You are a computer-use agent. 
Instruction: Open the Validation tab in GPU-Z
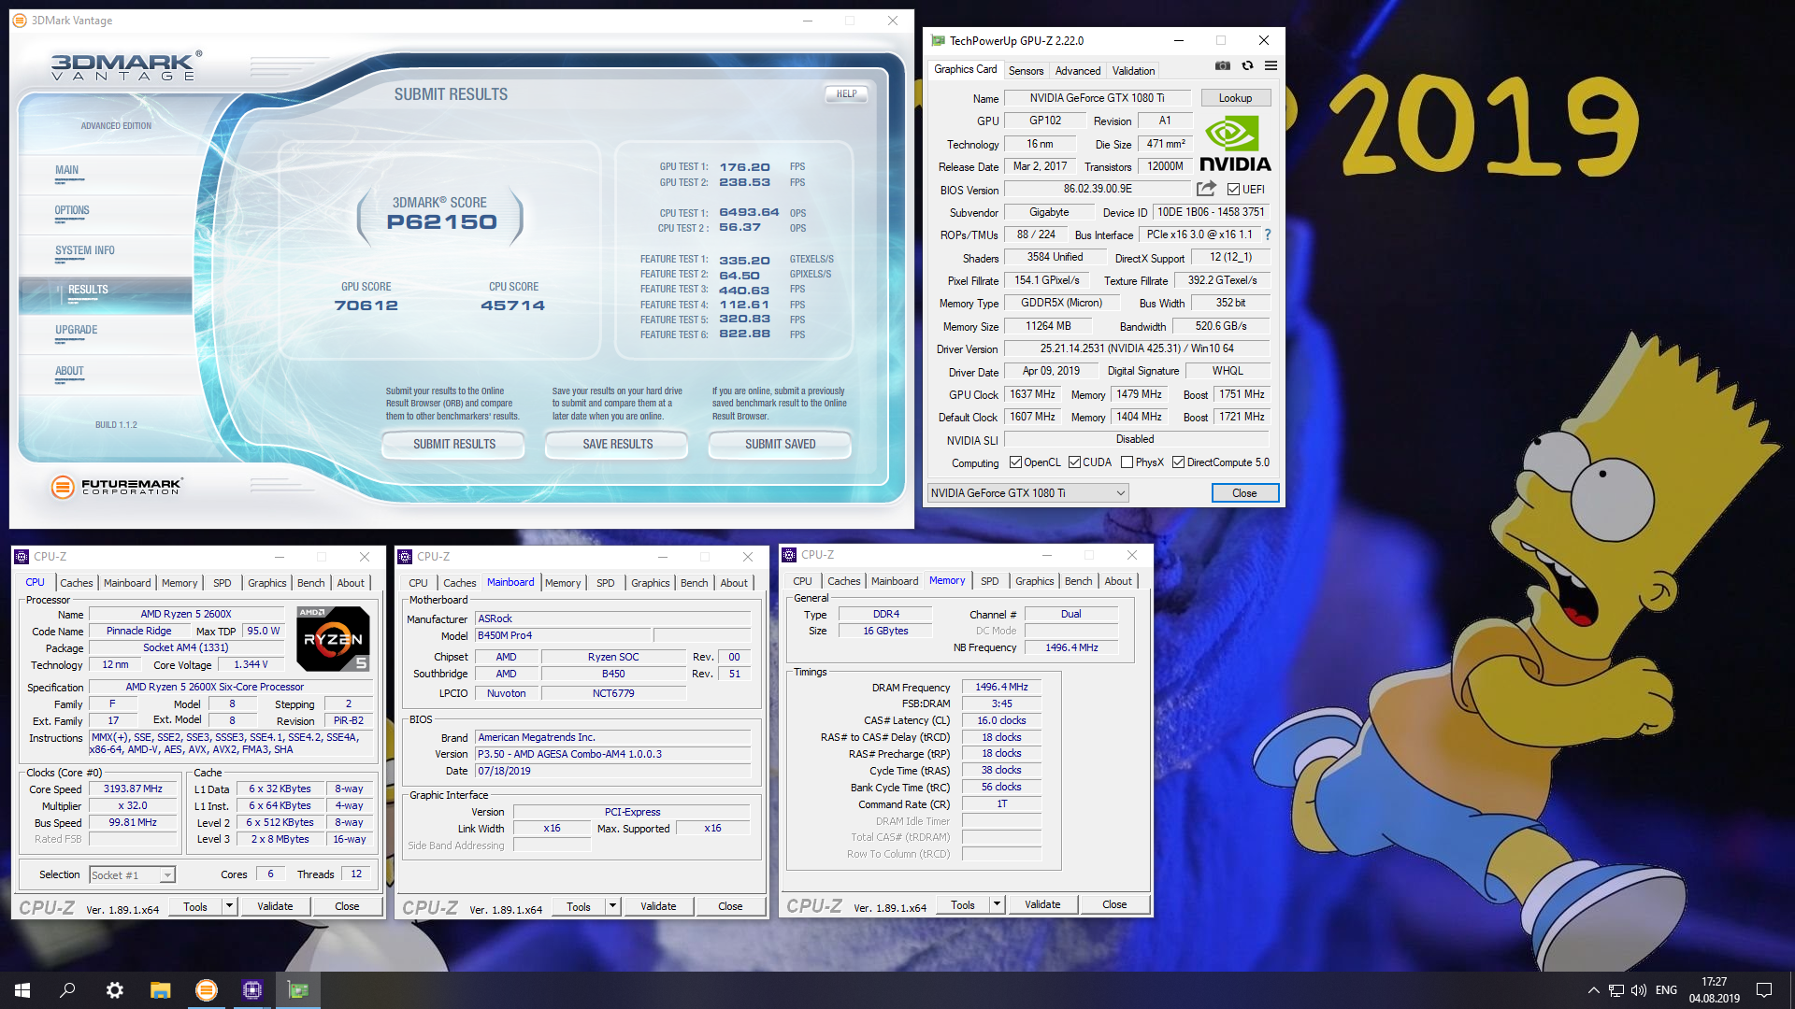click(x=1133, y=71)
